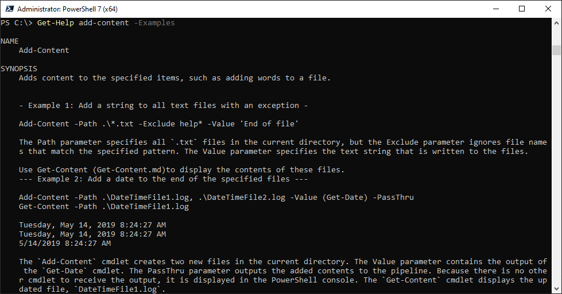Click the SYNOPSIS section heading
562x294 pixels.
pos(19,69)
